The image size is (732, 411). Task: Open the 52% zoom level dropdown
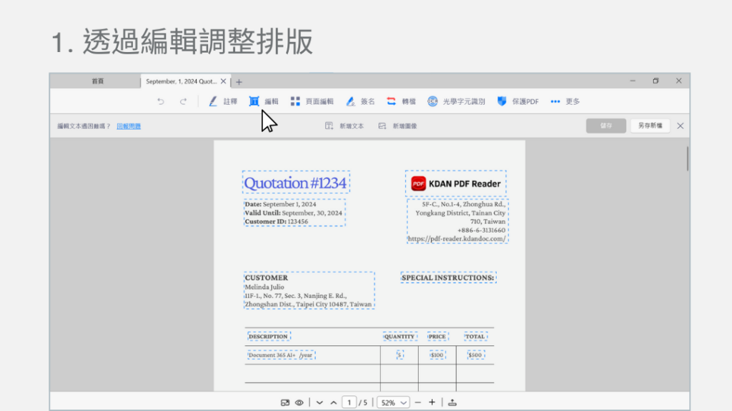point(394,402)
